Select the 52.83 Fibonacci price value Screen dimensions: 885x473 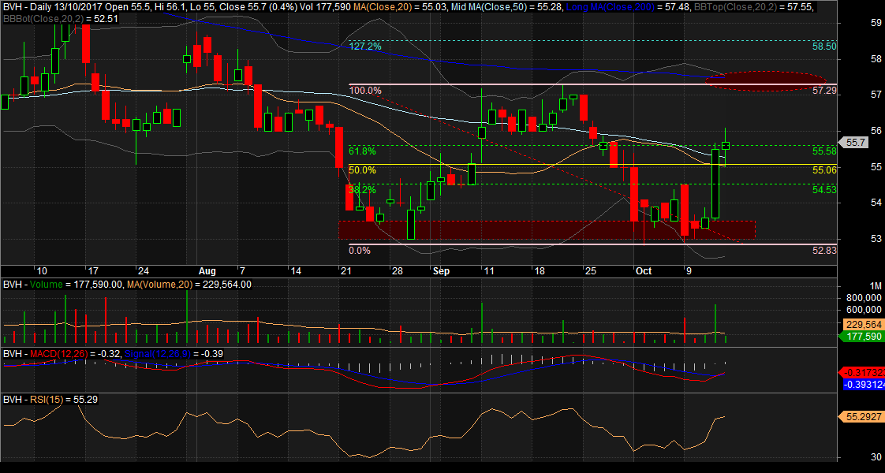pyautogui.click(x=824, y=251)
